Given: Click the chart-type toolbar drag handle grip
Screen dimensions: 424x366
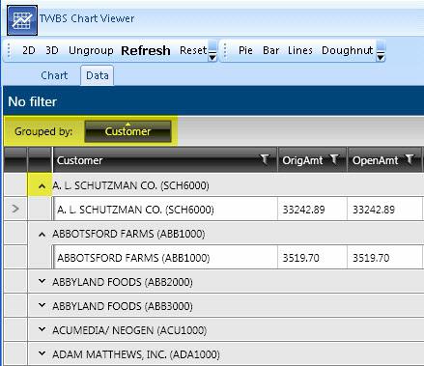Looking at the screenshot, I should pyautogui.click(x=225, y=51).
